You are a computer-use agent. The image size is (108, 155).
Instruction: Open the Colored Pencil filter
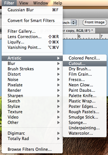[85, 58]
